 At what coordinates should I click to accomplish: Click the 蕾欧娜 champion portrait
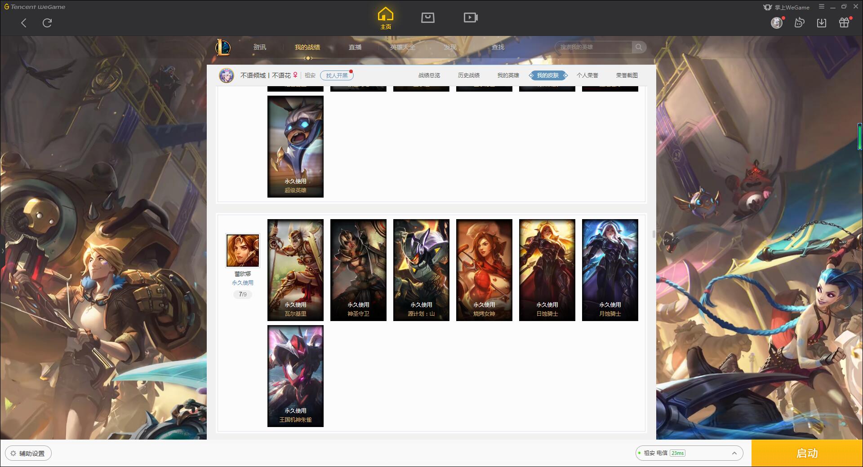pos(243,251)
